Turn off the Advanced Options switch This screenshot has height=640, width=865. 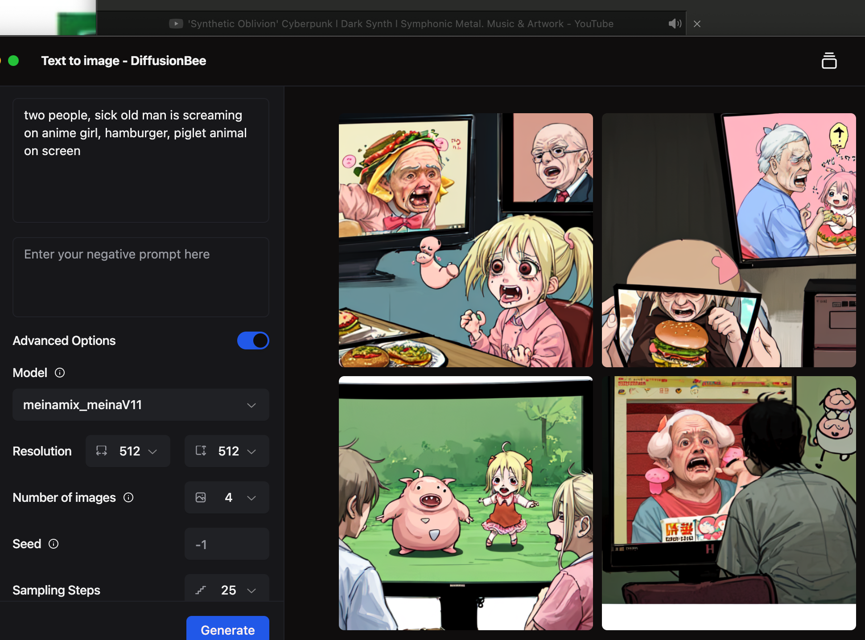click(253, 341)
